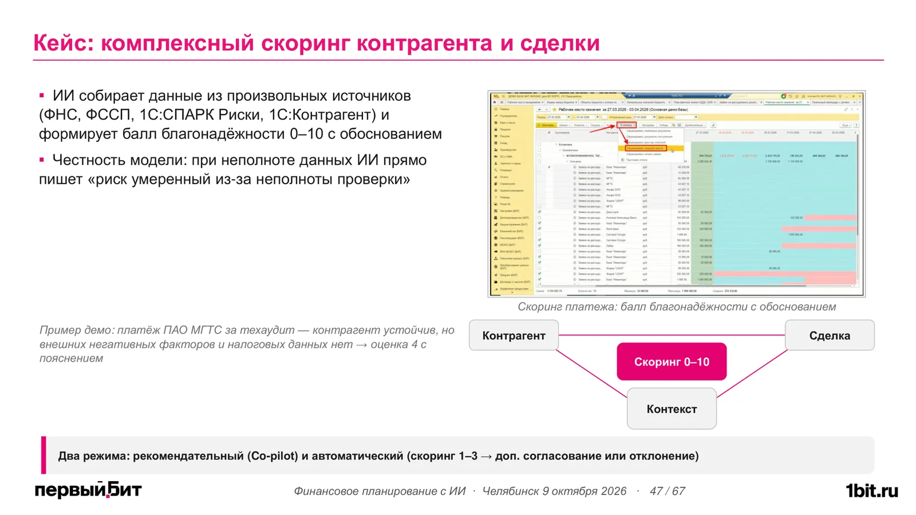This screenshot has width=916, height=515.
Task: Click the yellow Обновить refresh button
Action: (546, 125)
